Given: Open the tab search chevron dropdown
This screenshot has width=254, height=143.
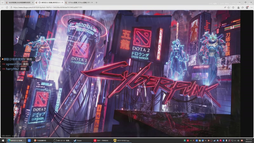Looking at the screenshot, I should (3, 3).
